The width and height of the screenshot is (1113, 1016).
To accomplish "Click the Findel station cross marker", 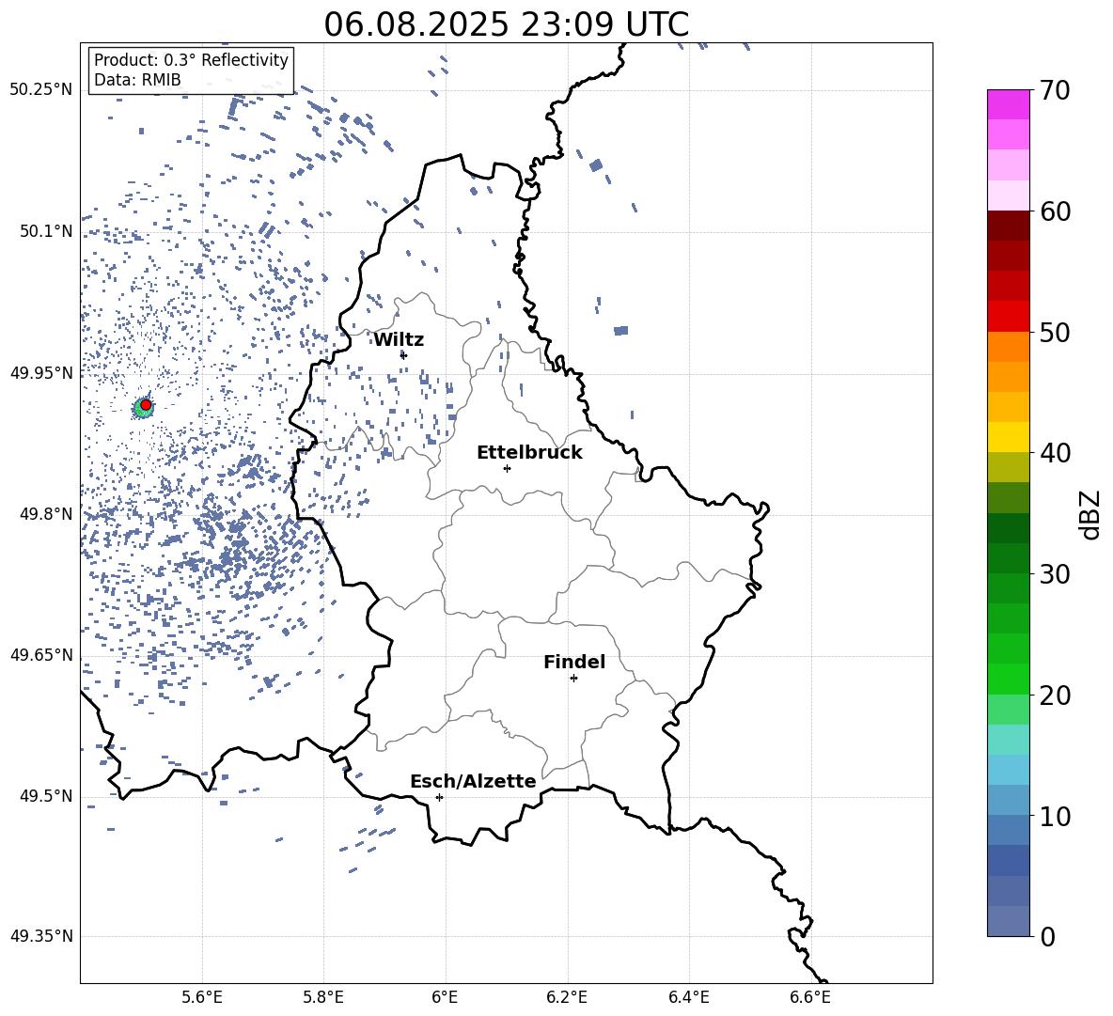I will click(x=573, y=679).
